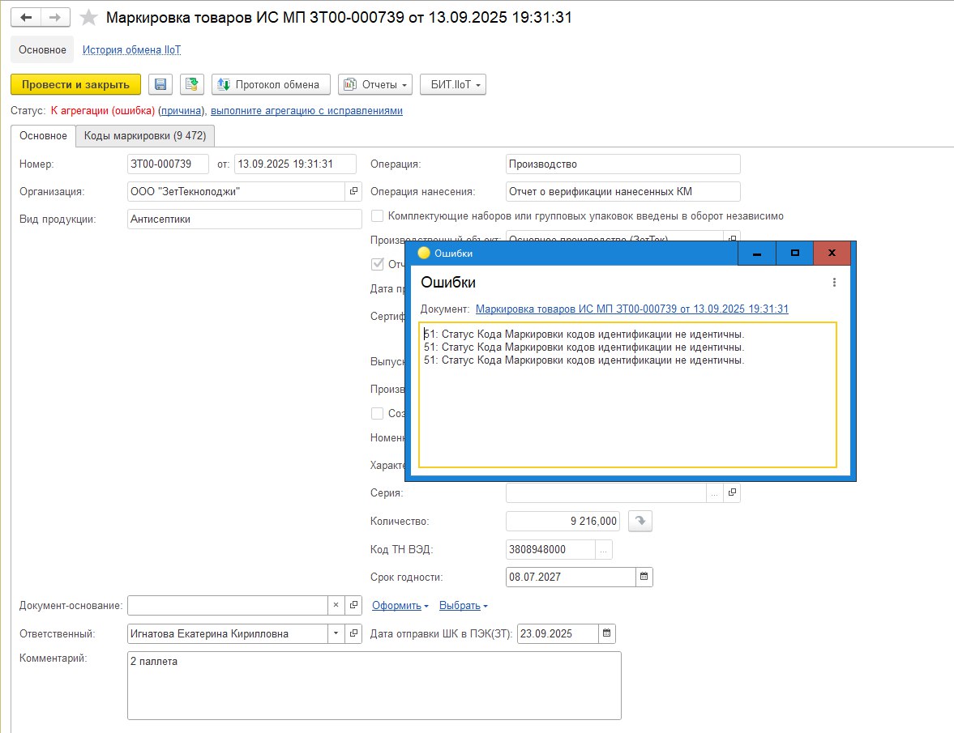The width and height of the screenshot is (954, 733).
Task: Click the post document icon next to save
Action: [x=191, y=85]
